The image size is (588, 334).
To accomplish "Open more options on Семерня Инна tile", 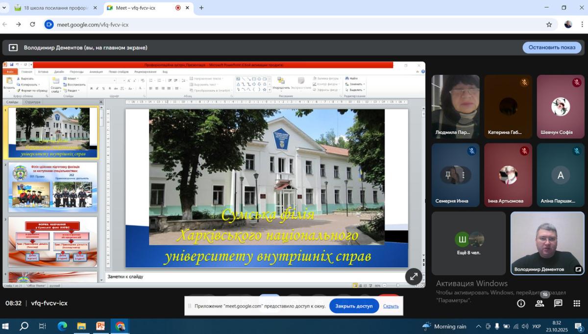I will coord(463,175).
